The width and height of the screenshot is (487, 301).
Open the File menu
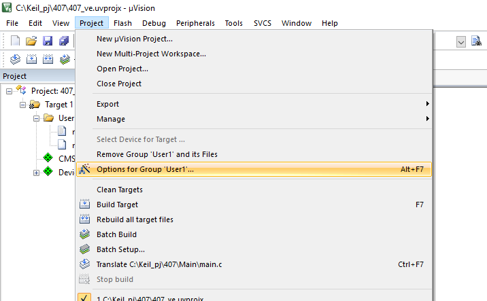[12, 23]
